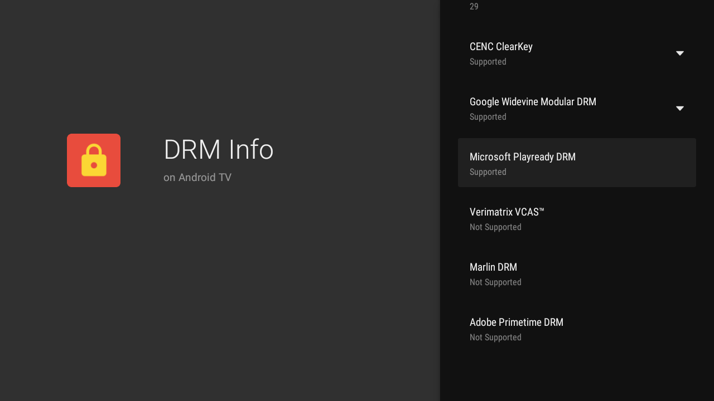
Task: Click Supported under Google Widevine Modular DRM
Action: (488, 116)
